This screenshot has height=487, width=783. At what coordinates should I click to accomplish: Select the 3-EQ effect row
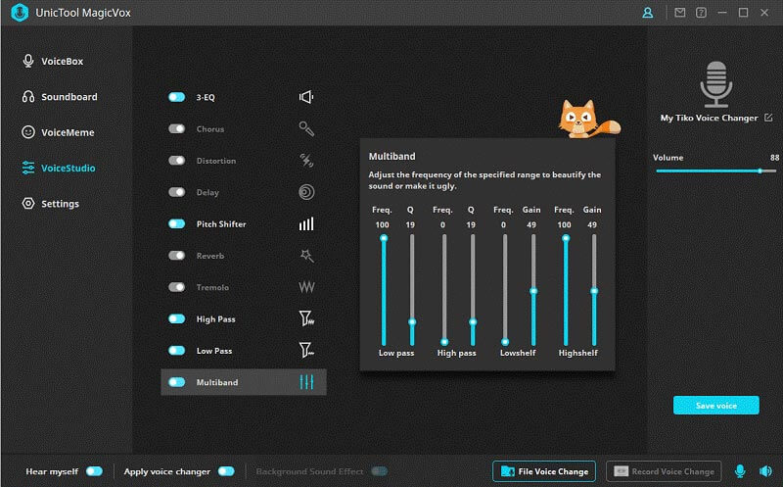tap(244, 97)
